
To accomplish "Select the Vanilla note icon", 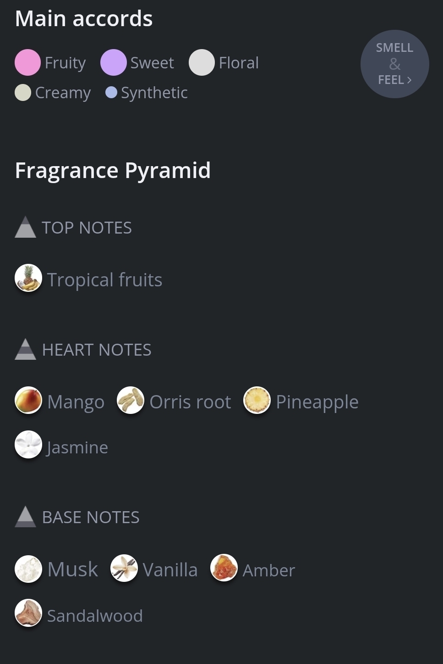I will click(124, 568).
